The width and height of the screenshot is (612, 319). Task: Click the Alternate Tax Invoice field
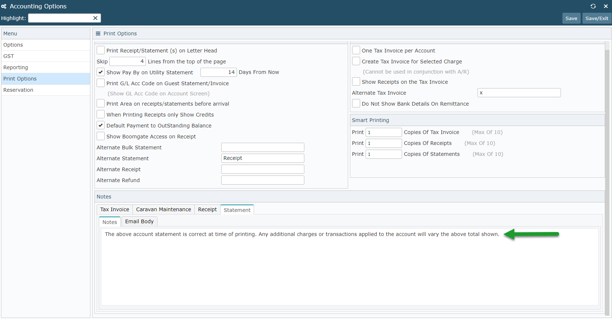pos(519,92)
